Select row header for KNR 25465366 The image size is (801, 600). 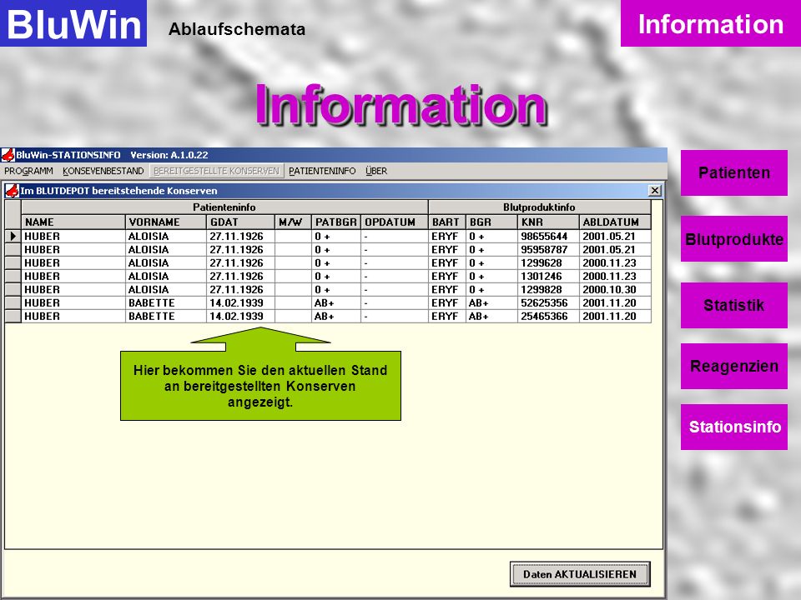click(x=13, y=317)
